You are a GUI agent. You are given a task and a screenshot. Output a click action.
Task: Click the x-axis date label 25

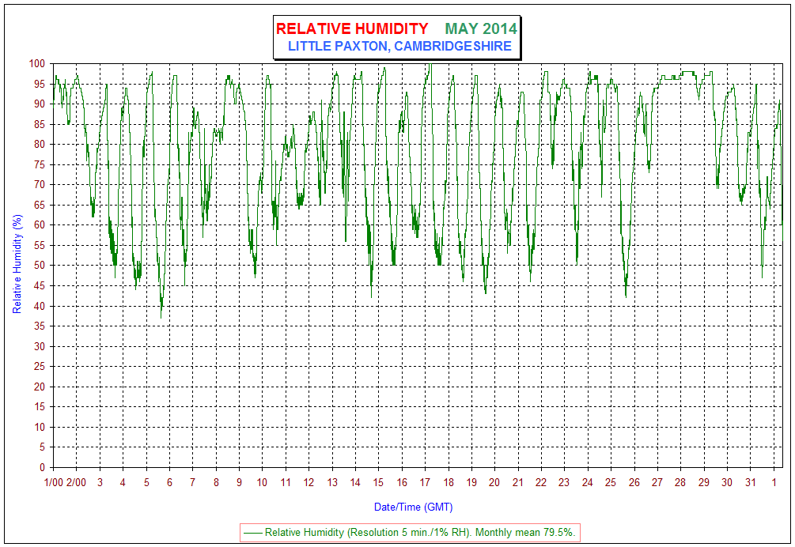(611, 483)
